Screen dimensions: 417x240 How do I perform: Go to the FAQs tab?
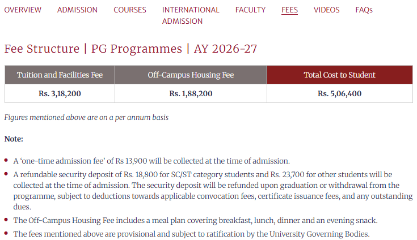point(364,10)
